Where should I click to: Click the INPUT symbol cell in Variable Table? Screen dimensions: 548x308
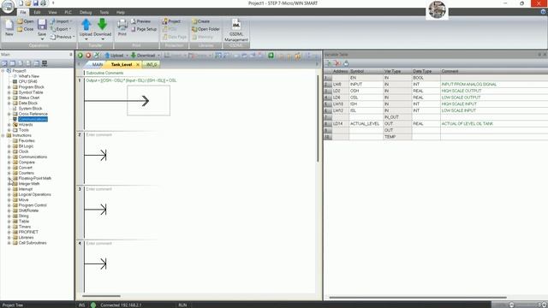pyautogui.click(x=366, y=84)
